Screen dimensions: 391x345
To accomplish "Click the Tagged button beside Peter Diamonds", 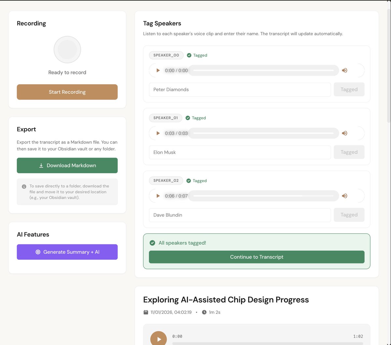I will click(x=349, y=90).
